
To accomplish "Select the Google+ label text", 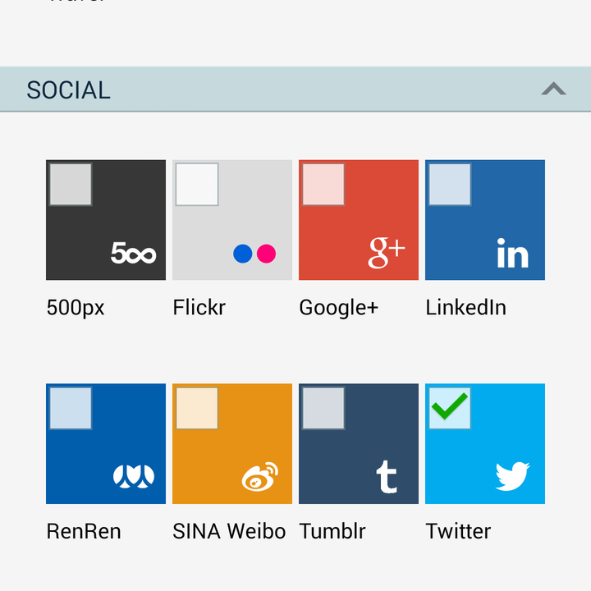I will coord(338,308).
